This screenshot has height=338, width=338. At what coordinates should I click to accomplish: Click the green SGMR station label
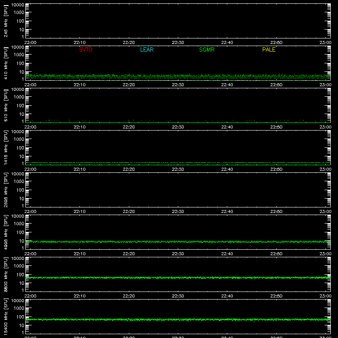point(207,49)
